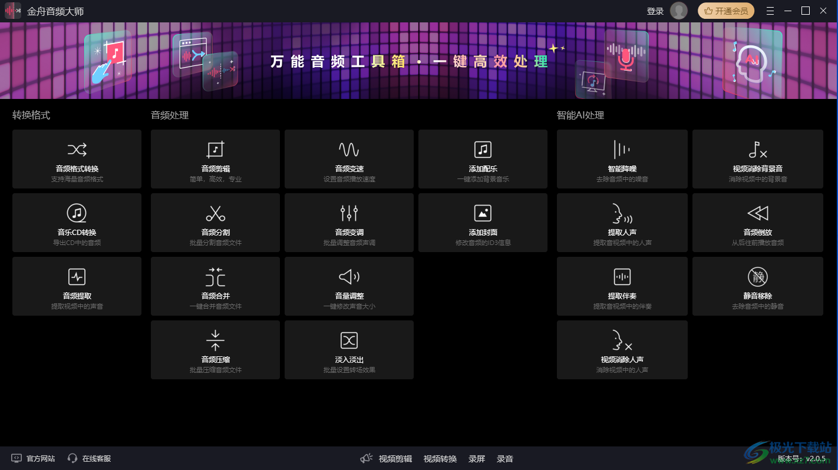Click the 导出CD中的音频 description text
Image resolution: width=838 pixels, height=470 pixels.
click(77, 243)
